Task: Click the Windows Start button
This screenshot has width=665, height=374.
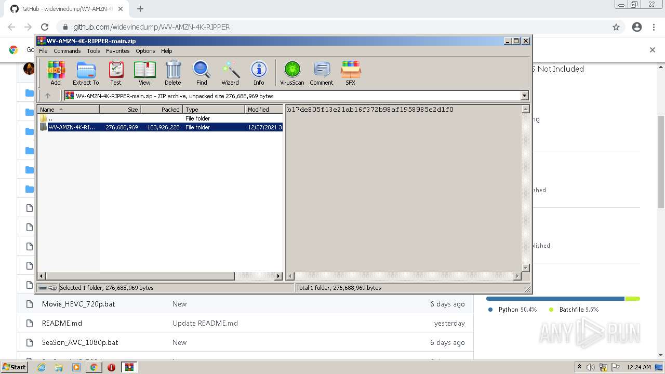Action: point(15,367)
